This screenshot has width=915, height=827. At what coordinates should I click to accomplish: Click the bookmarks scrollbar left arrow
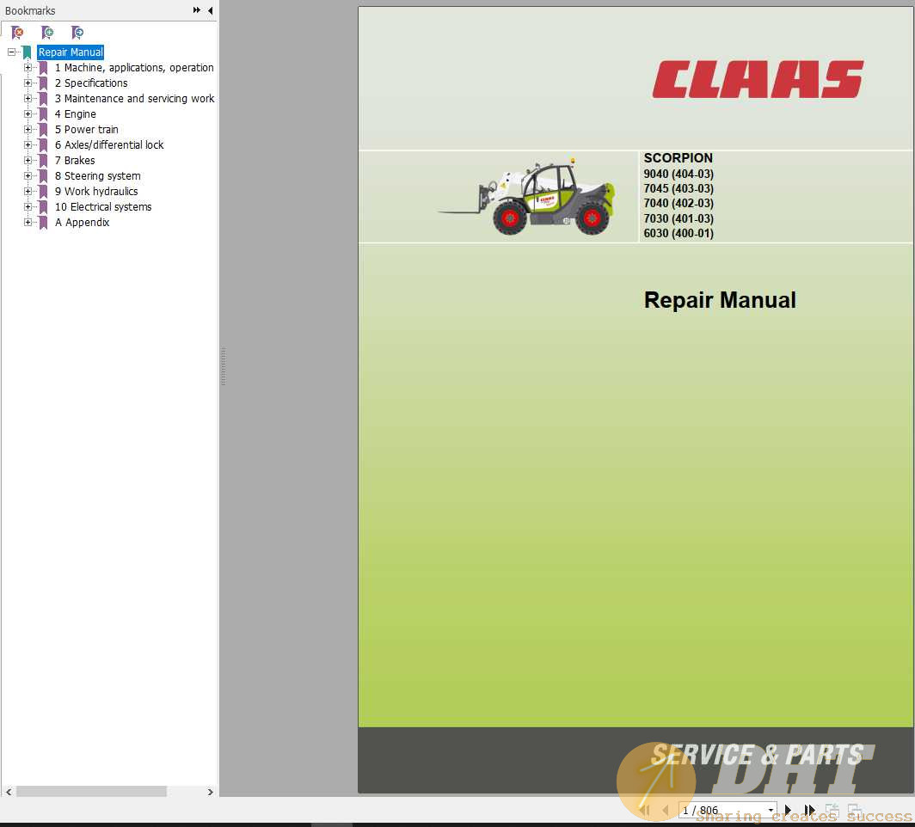(x=9, y=792)
